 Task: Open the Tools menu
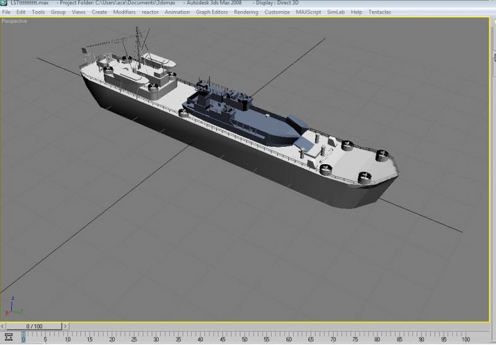click(x=38, y=12)
